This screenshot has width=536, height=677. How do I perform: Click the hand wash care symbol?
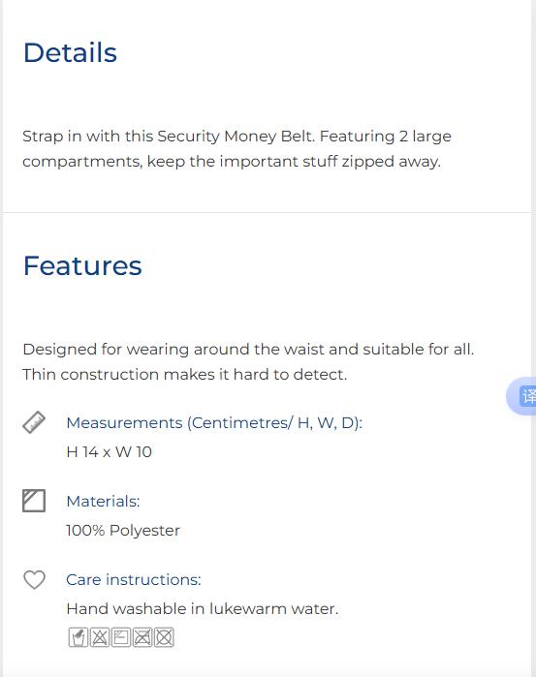[x=79, y=637]
